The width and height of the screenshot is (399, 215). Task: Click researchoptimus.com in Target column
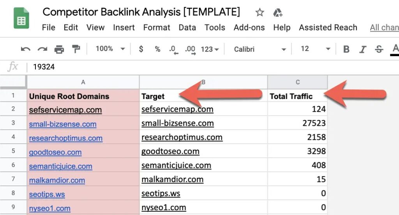(182, 137)
